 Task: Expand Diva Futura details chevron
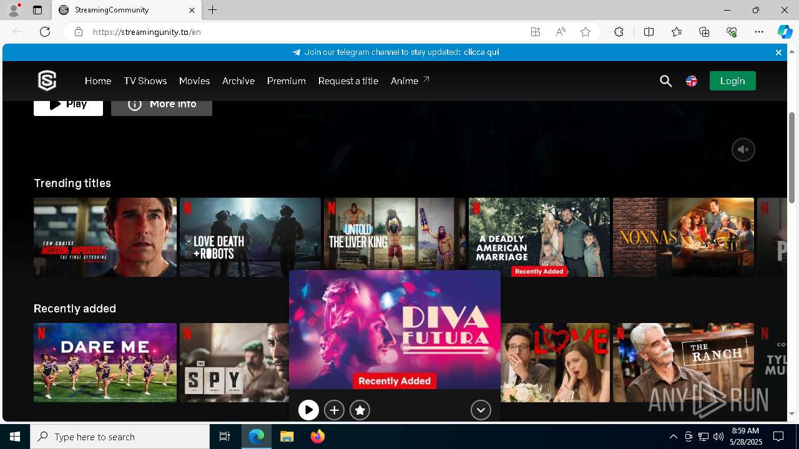tap(481, 410)
